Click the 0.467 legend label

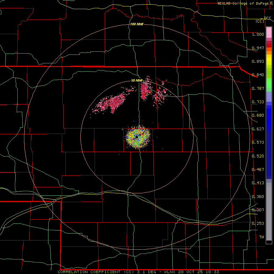(x=258, y=170)
